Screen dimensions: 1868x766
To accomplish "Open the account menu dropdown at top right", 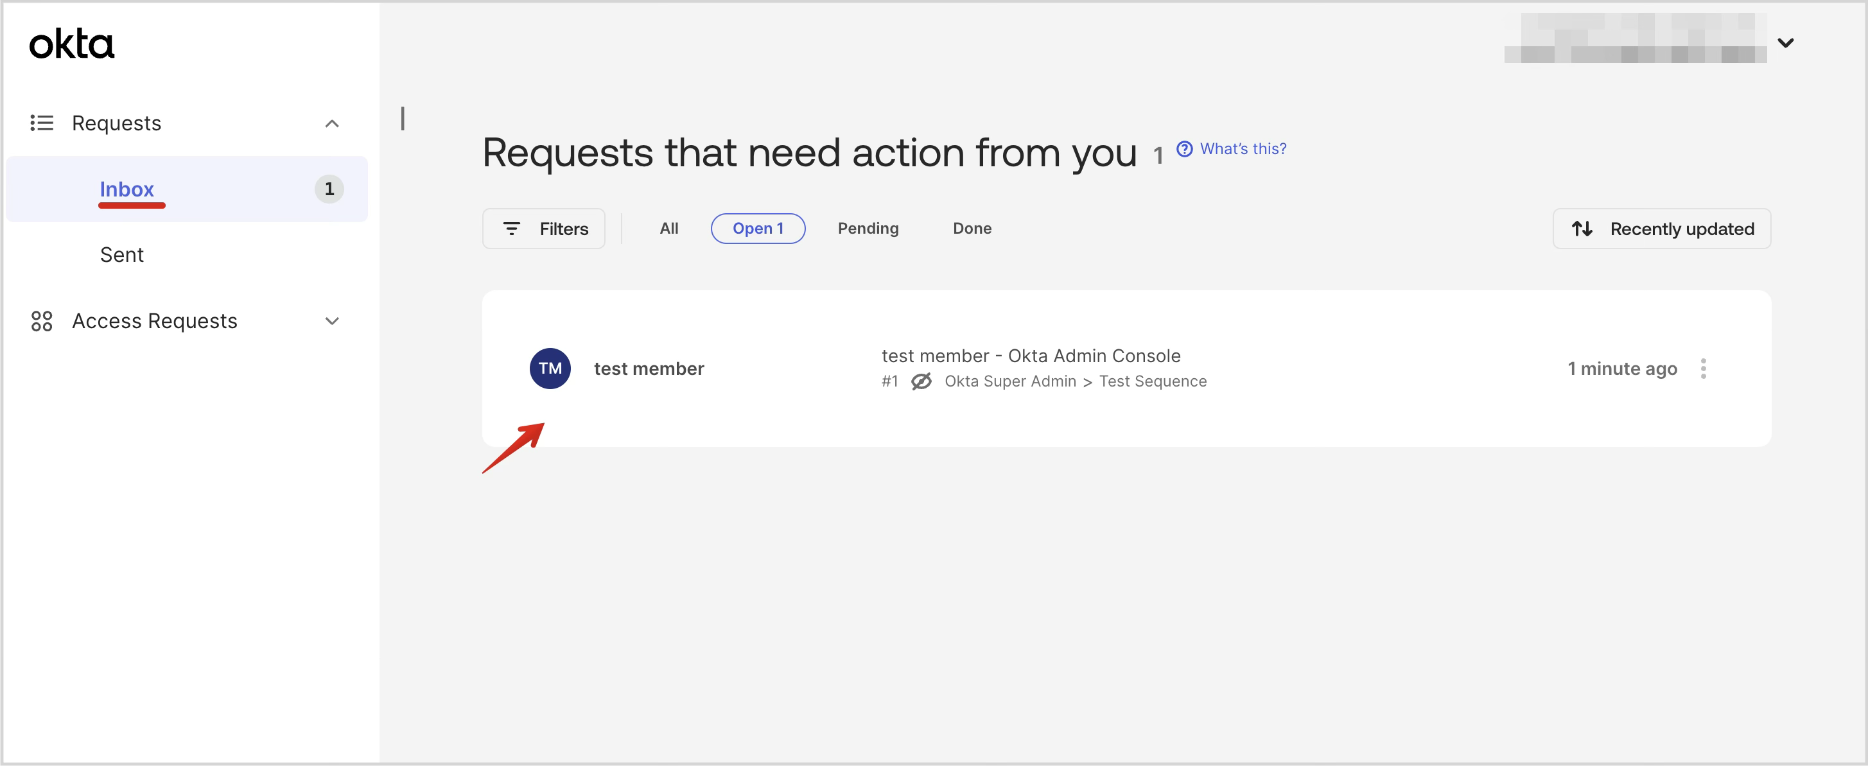I will tap(1787, 42).
